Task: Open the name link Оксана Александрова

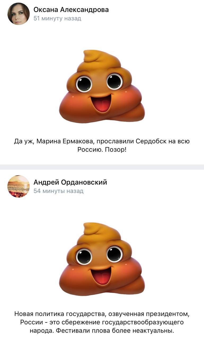Action: [71, 10]
